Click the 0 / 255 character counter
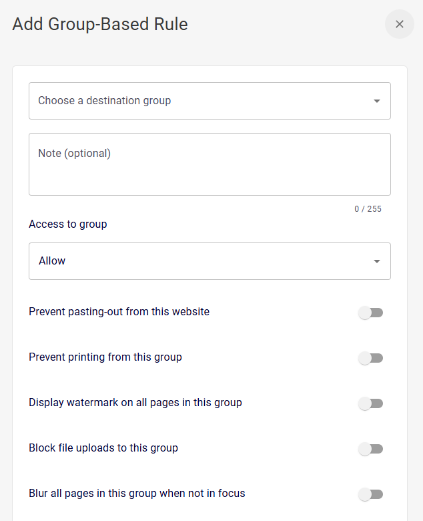 coord(368,209)
